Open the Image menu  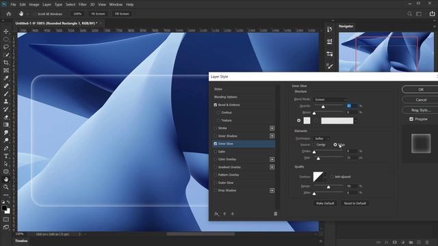click(x=34, y=5)
